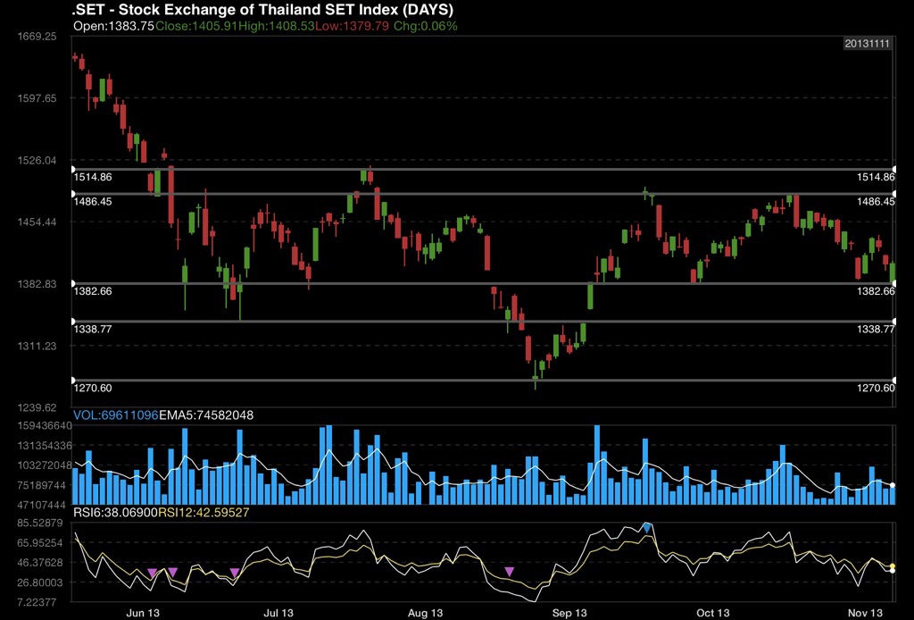Click the 7.22377 RSI axis label
The height and width of the screenshot is (620, 914).
tap(37, 602)
